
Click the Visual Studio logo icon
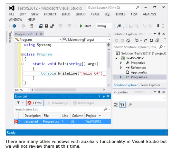pos(12,8)
